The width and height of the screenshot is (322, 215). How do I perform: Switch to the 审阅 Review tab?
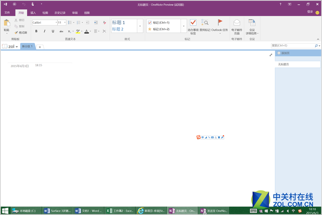(x=75, y=13)
